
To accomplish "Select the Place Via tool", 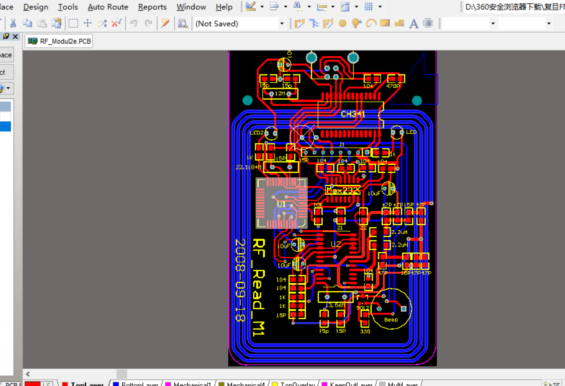I will [x=356, y=24].
